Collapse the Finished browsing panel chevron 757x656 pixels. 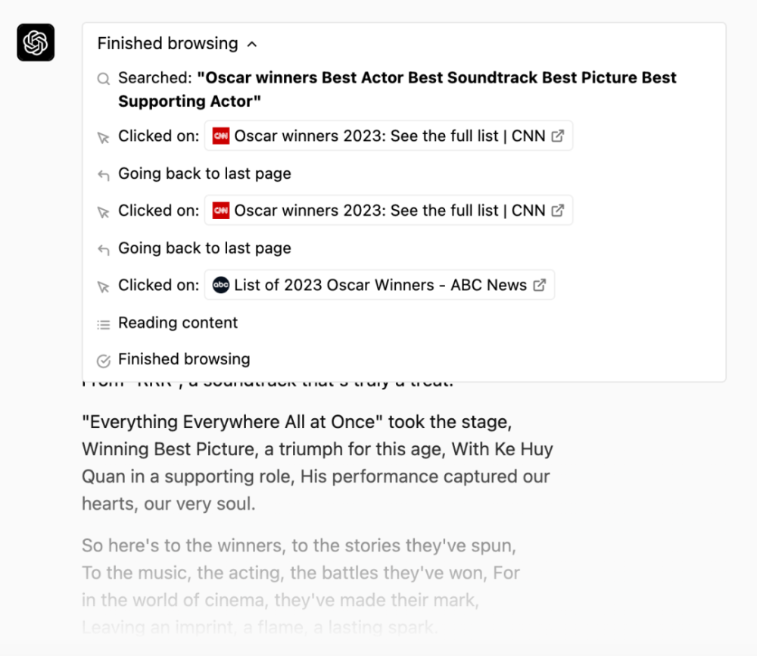[252, 45]
